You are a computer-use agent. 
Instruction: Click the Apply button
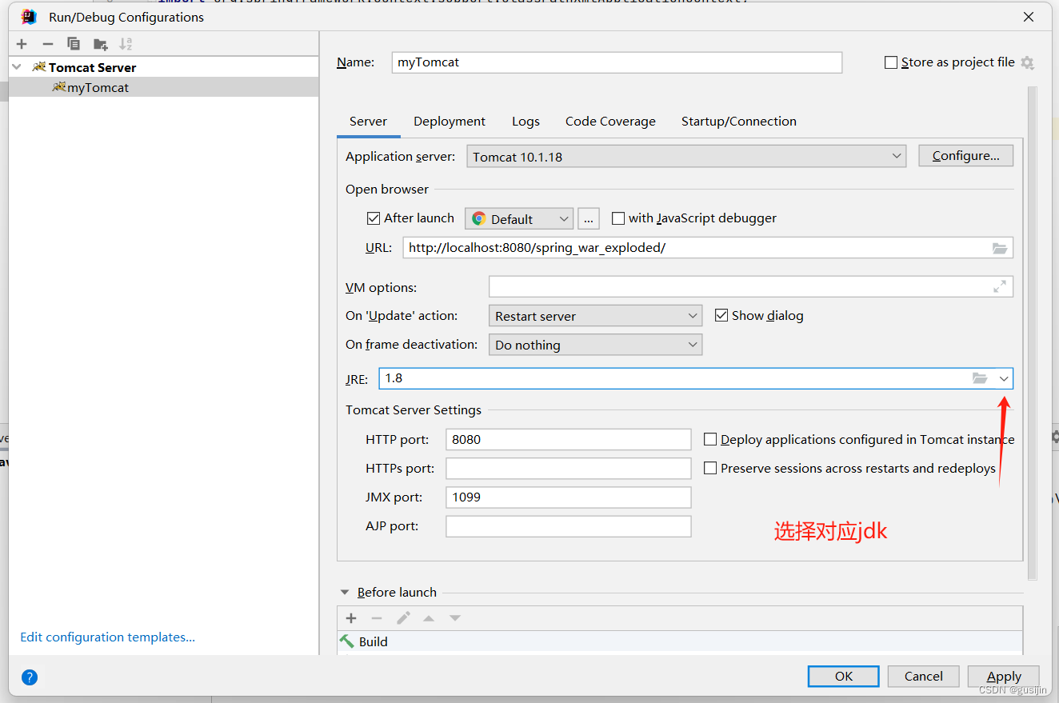coord(1004,676)
